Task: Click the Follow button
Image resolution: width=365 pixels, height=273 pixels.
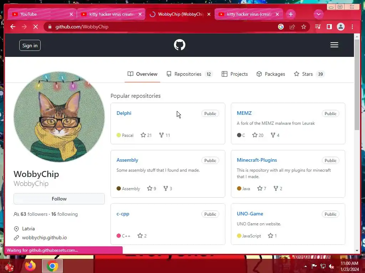Action: click(x=59, y=199)
